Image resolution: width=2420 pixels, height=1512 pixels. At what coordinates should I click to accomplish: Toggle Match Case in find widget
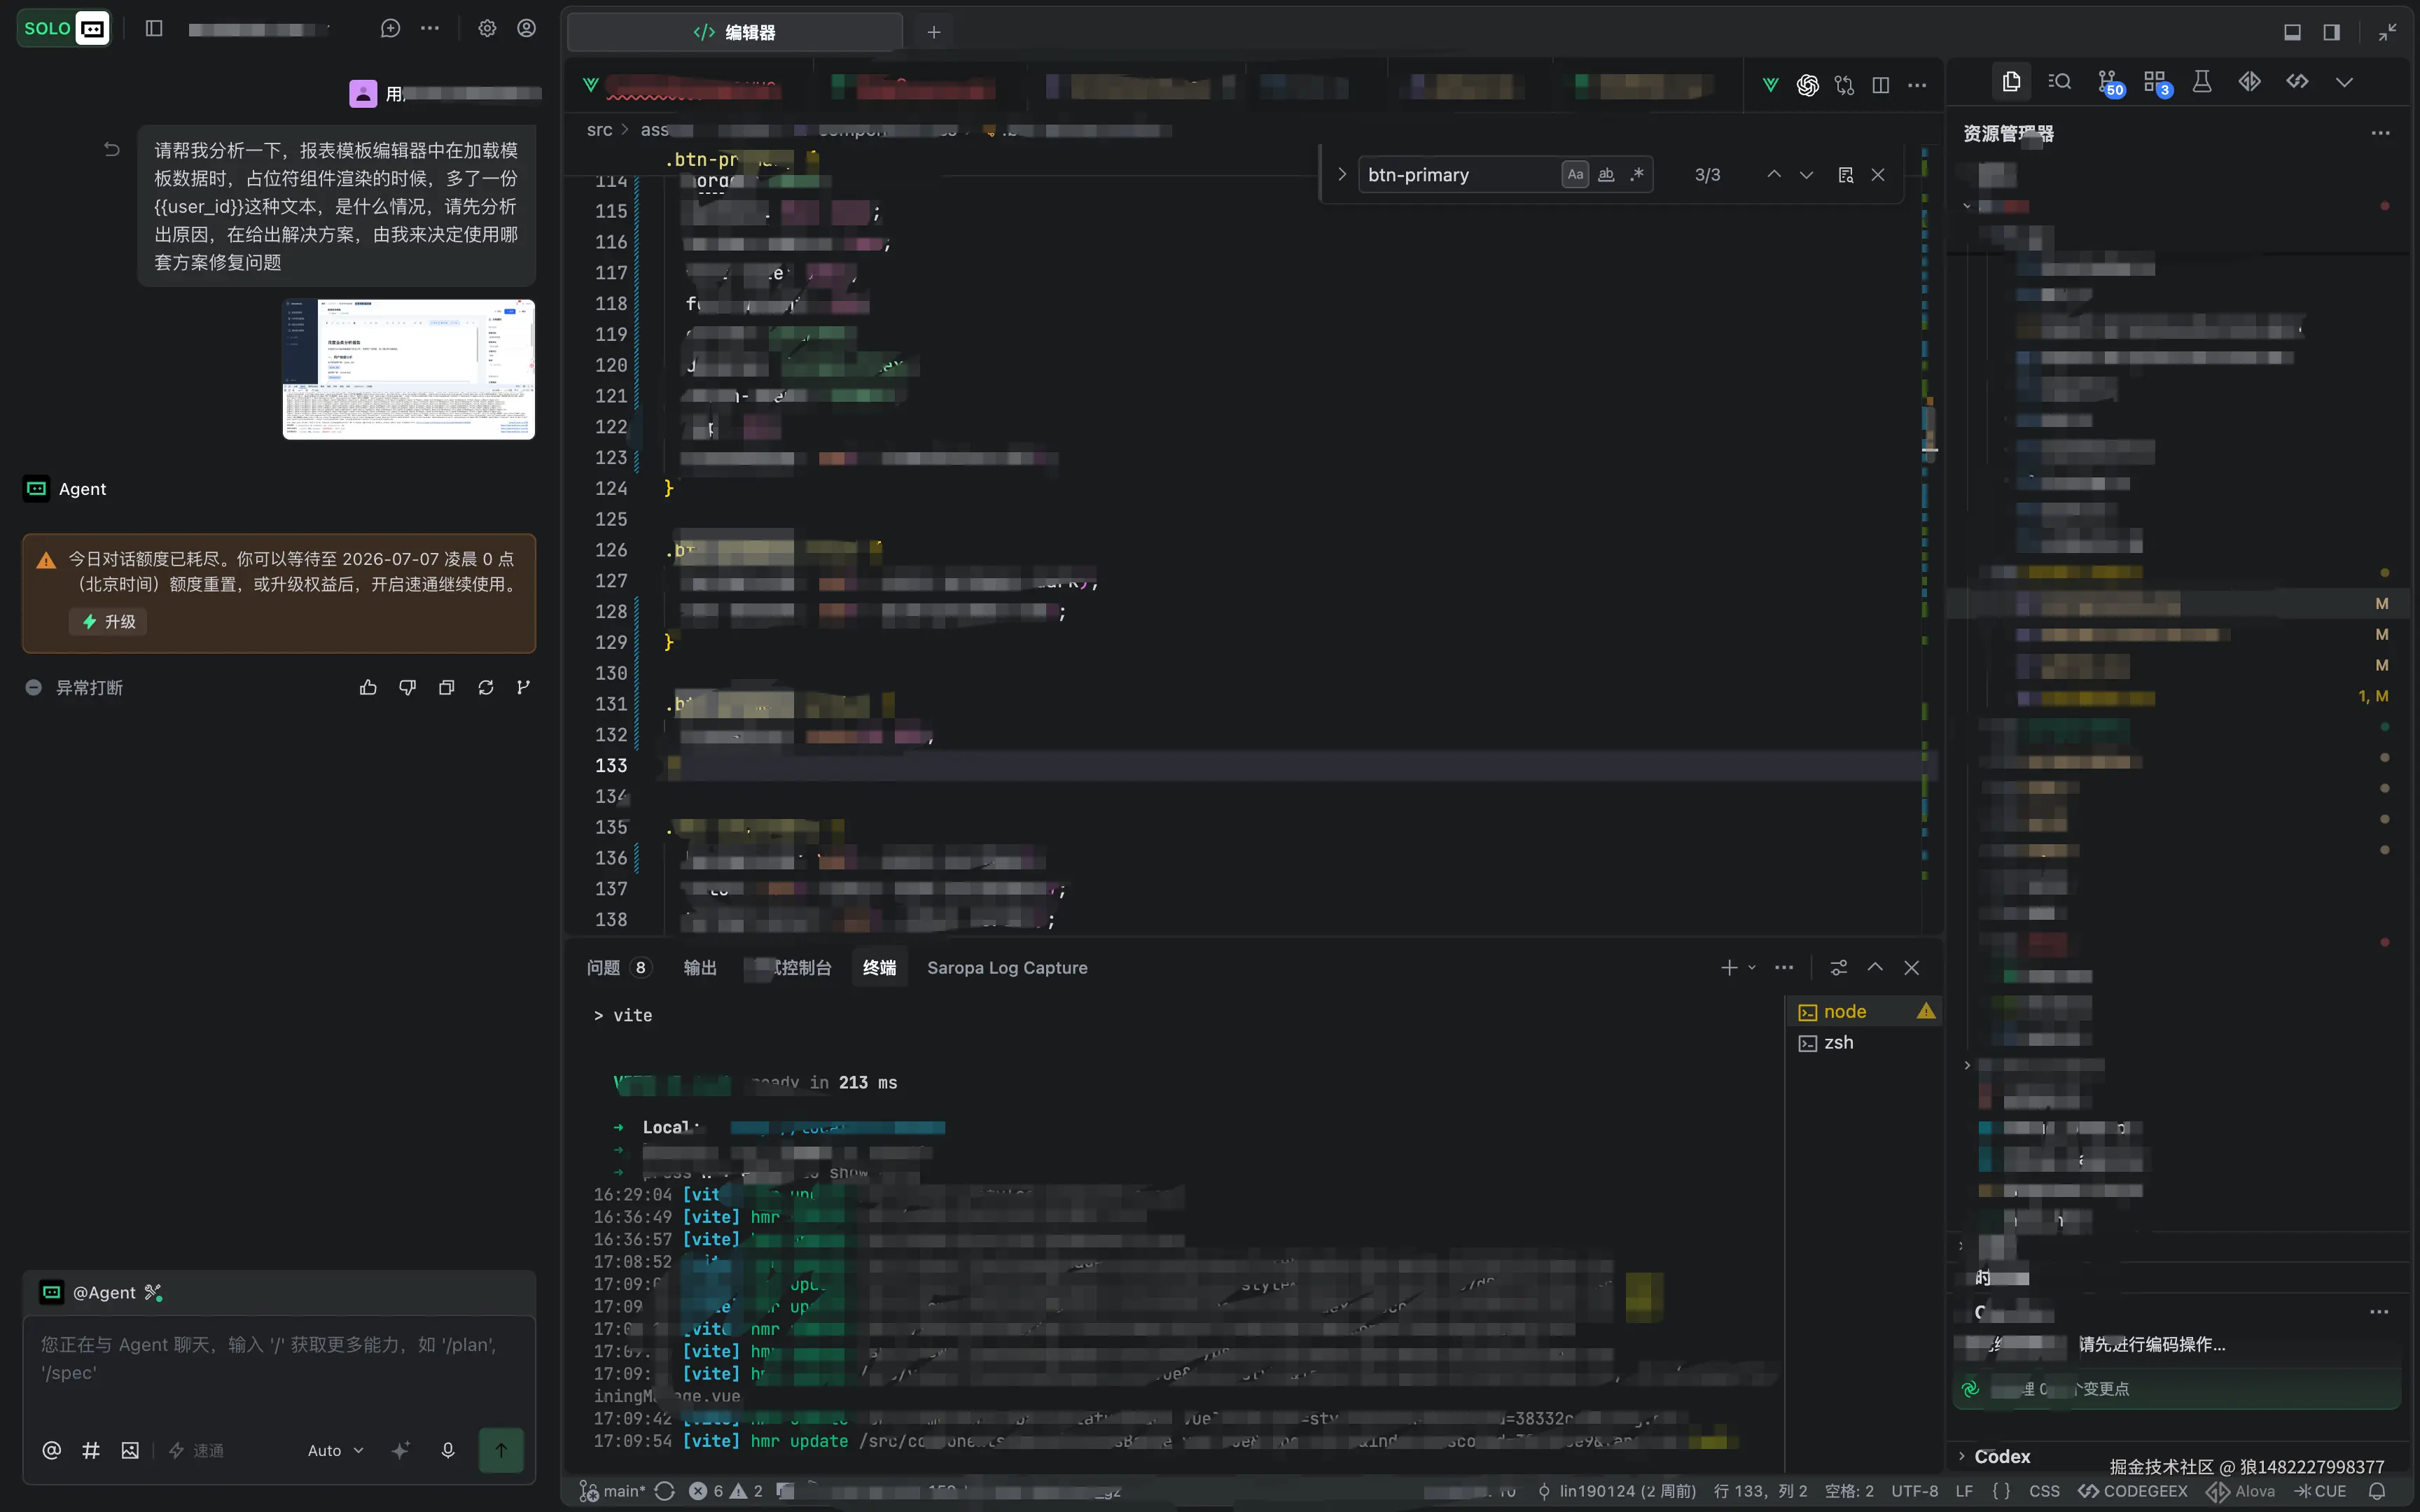click(1575, 174)
